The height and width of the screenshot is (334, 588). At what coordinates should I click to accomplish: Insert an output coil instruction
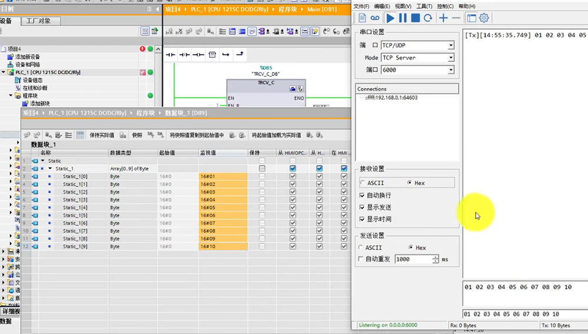198,55
